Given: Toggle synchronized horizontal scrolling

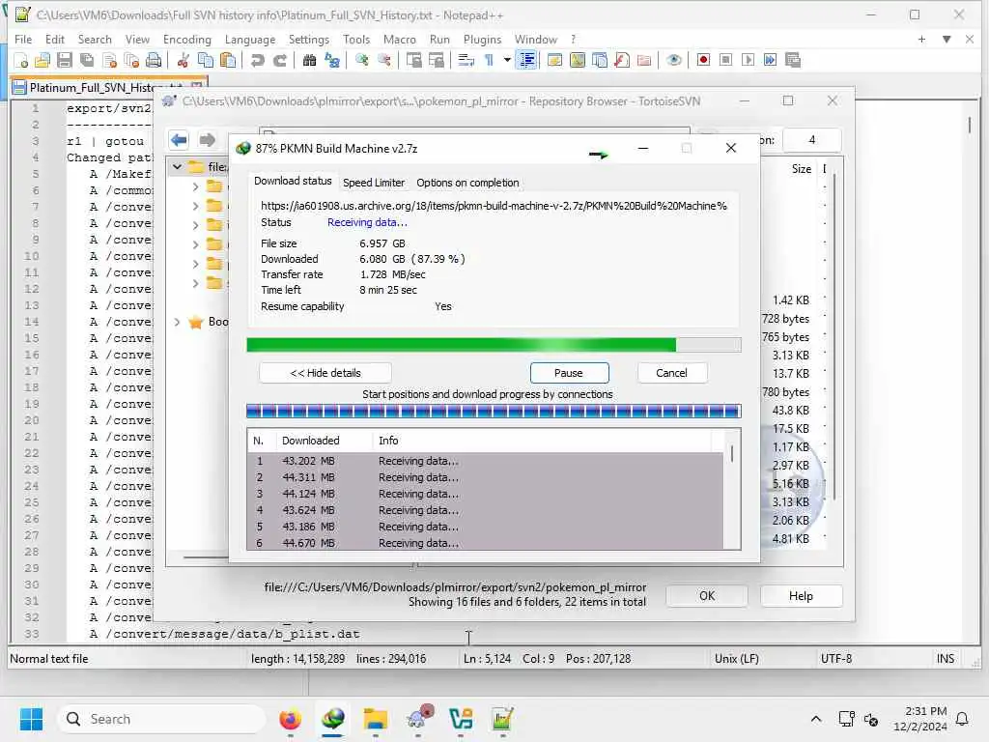Looking at the screenshot, I should point(437,61).
